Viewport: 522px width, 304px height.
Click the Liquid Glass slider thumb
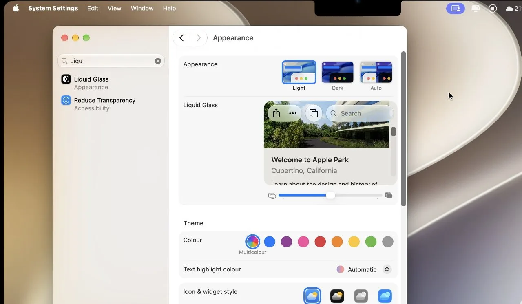pos(331,196)
